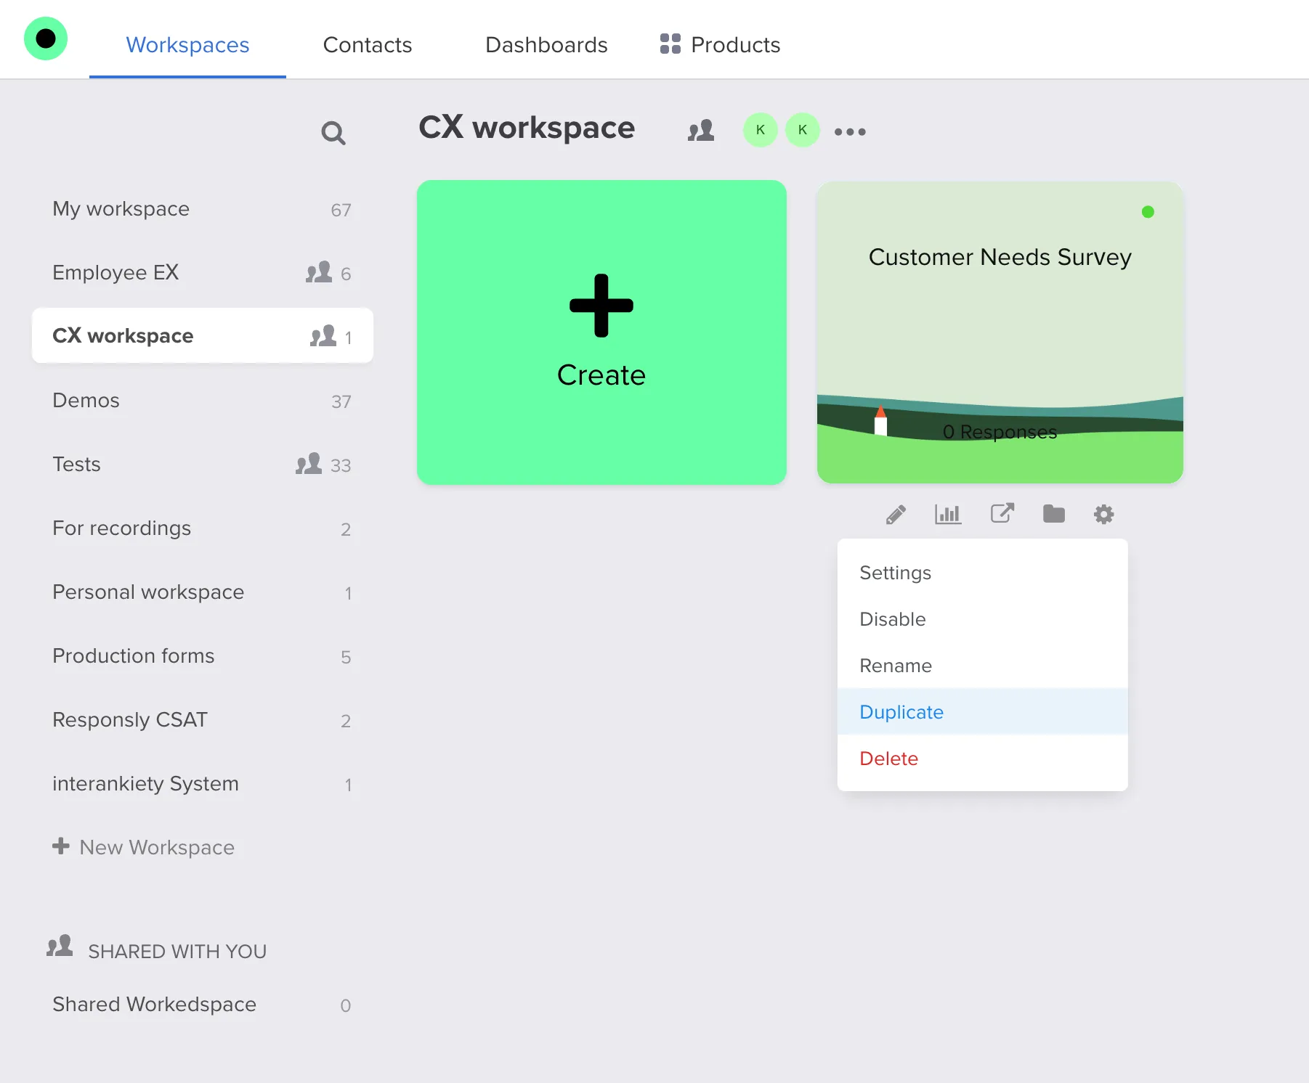
Task: Click the Products grid icon
Action: coord(670,44)
